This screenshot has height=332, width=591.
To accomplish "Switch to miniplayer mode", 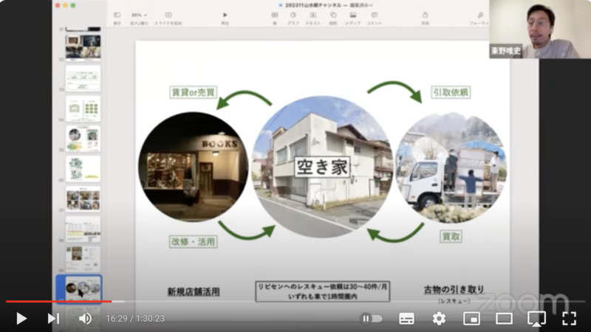I will [471, 318].
